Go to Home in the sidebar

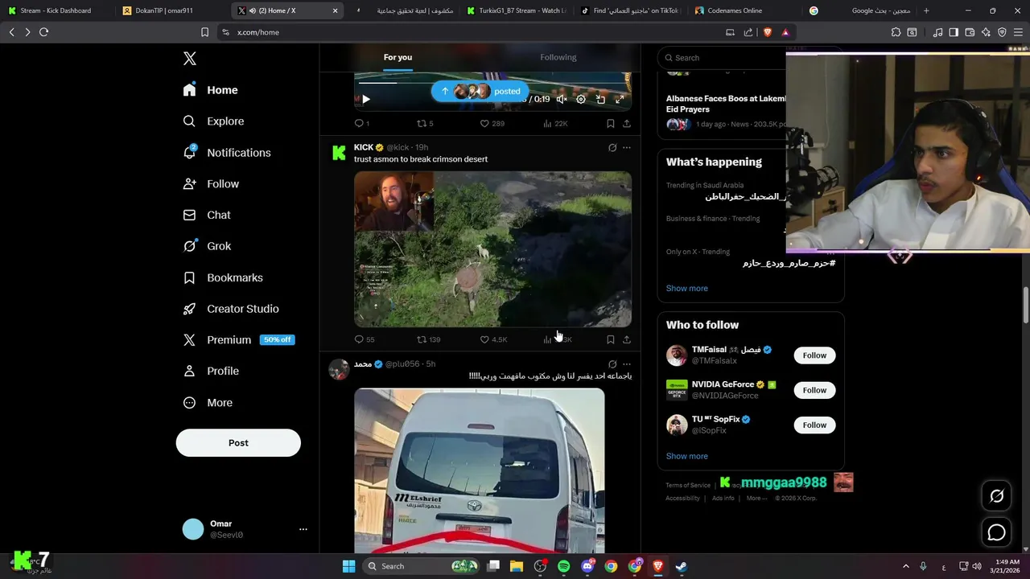coord(211,90)
